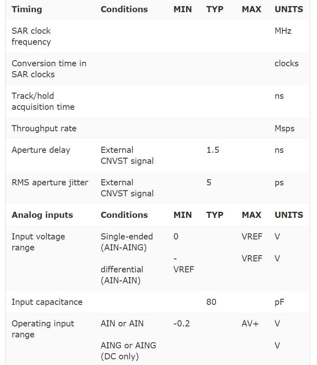Viewport: 317px width, 365px height.
Task: Click the Analog inputs section header
Action: click(x=42, y=215)
